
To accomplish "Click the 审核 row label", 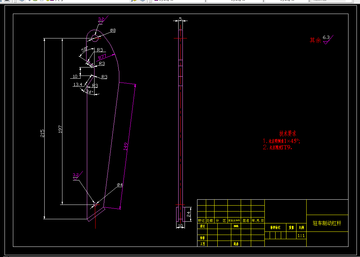I will 202,238.
